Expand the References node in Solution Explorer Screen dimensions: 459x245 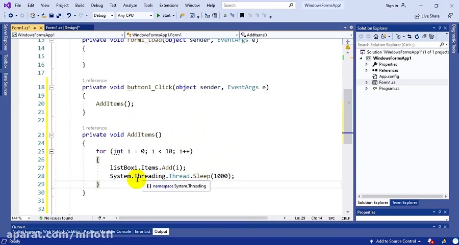point(366,70)
